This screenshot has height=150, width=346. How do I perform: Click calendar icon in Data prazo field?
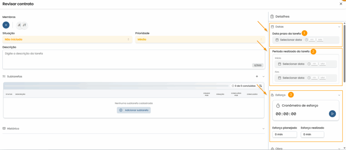tap(277, 40)
